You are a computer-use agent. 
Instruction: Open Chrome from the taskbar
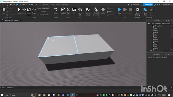pos(58,95)
